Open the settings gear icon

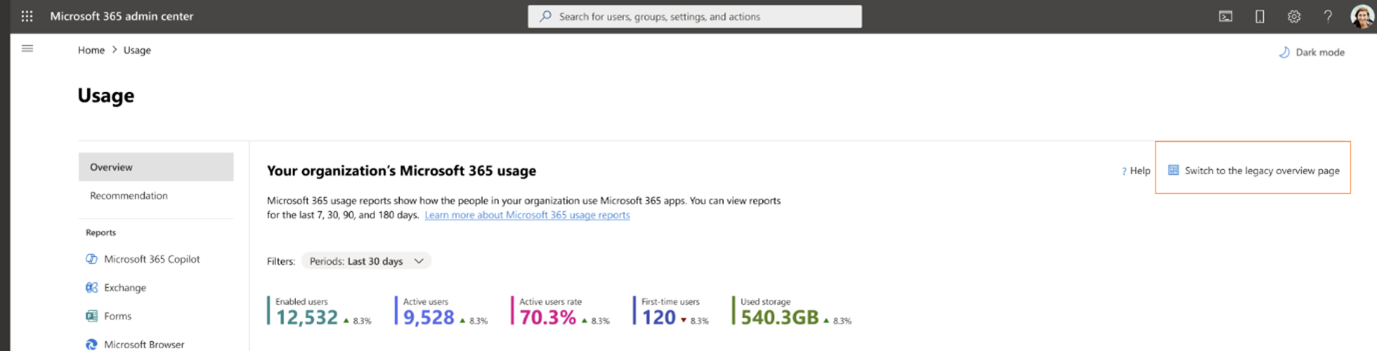coord(1294,16)
